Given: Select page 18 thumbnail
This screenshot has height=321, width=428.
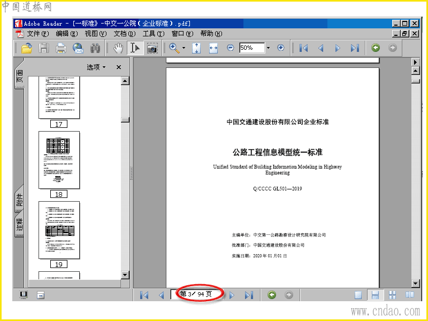Looking at the screenshot, I should [59, 160].
